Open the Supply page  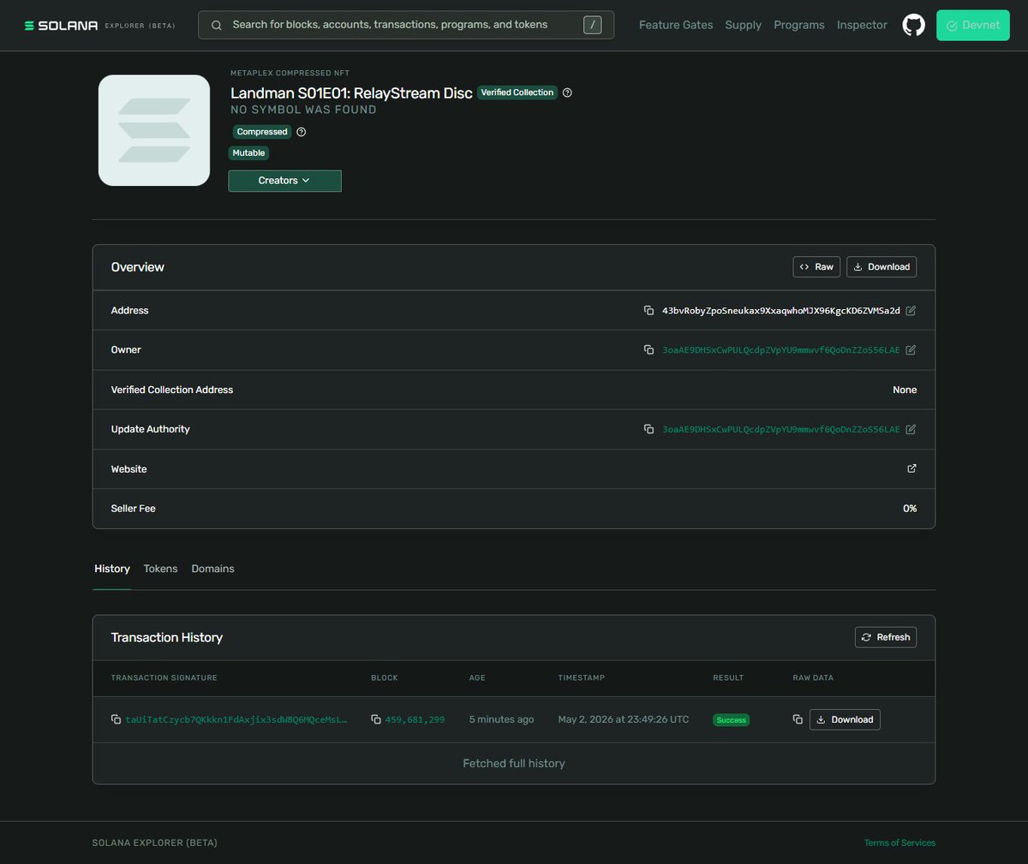pyautogui.click(x=743, y=25)
